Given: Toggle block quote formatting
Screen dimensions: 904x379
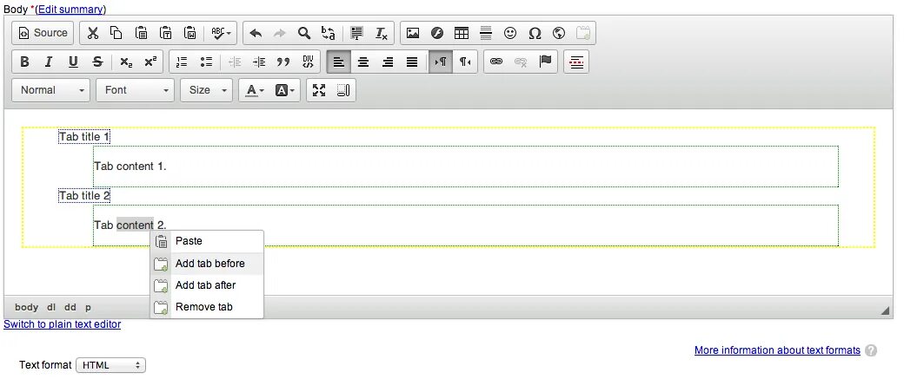Looking at the screenshot, I should 283,62.
